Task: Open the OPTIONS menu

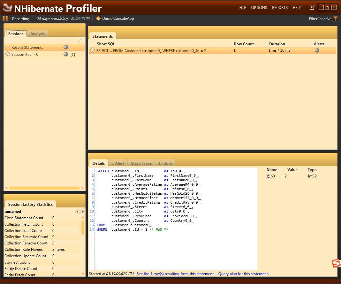Action: tap(259, 8)
